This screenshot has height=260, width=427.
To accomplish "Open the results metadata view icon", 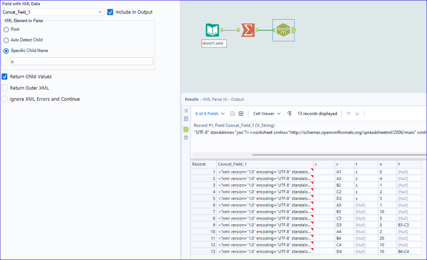I will tap(186, 119).
